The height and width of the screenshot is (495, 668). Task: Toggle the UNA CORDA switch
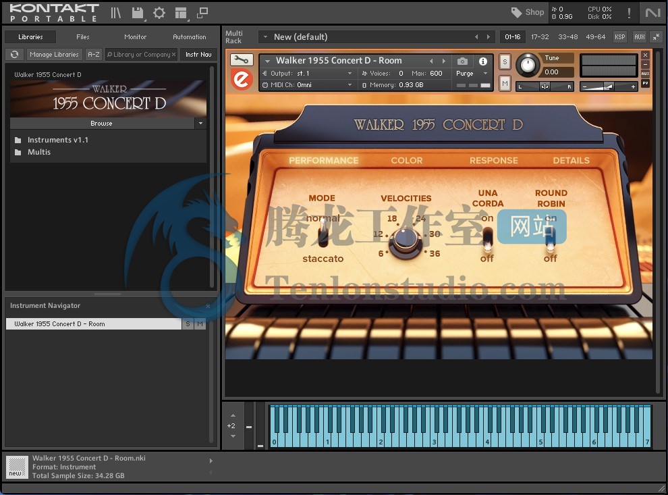pyautogui.click(x=487, y=239)
